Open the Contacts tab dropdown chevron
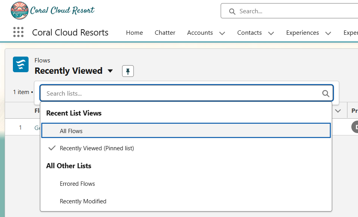 click(271, 33)
